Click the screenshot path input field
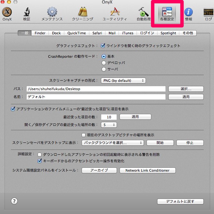Viewport: 214px width, 214px height. pos(96,89)
